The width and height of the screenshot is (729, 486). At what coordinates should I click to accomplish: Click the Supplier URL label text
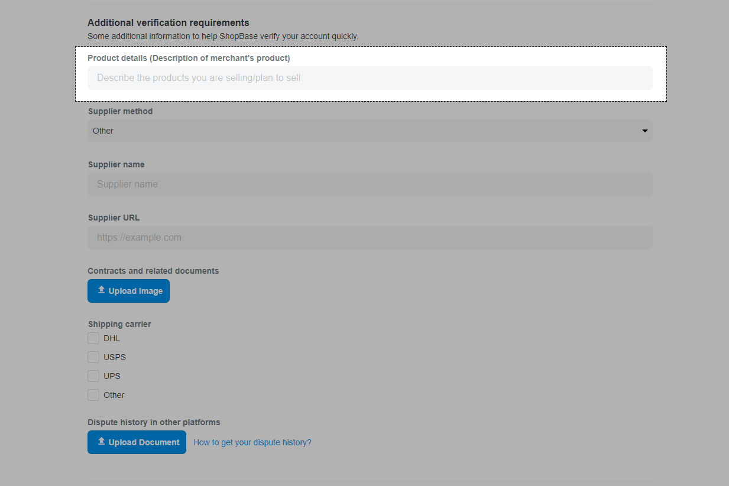tap(114, 218)
